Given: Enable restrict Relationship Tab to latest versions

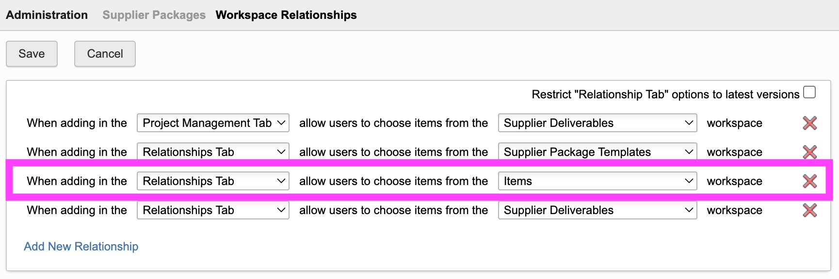Looking at the screenshot, I should (809, 92).
